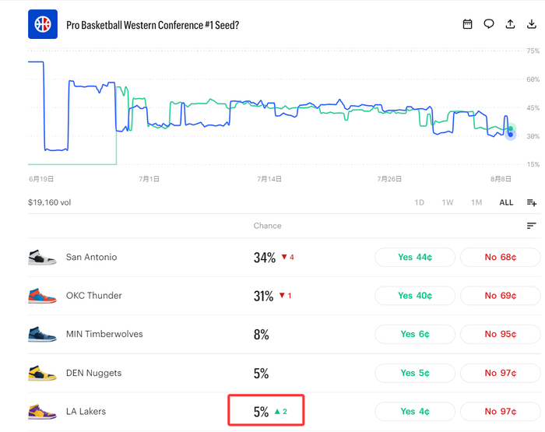Buy Yes 4¢ for LA Lakers
The width and height of the screenshot is (545, 432).
tap(415, 412)
